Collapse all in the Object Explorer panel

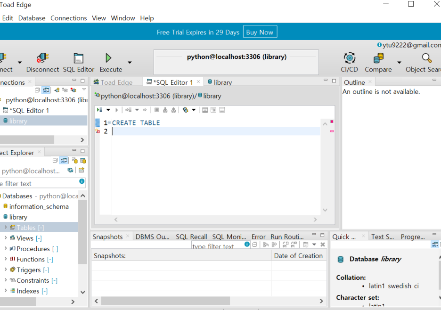pyautogui.click(x=55, y=160)
